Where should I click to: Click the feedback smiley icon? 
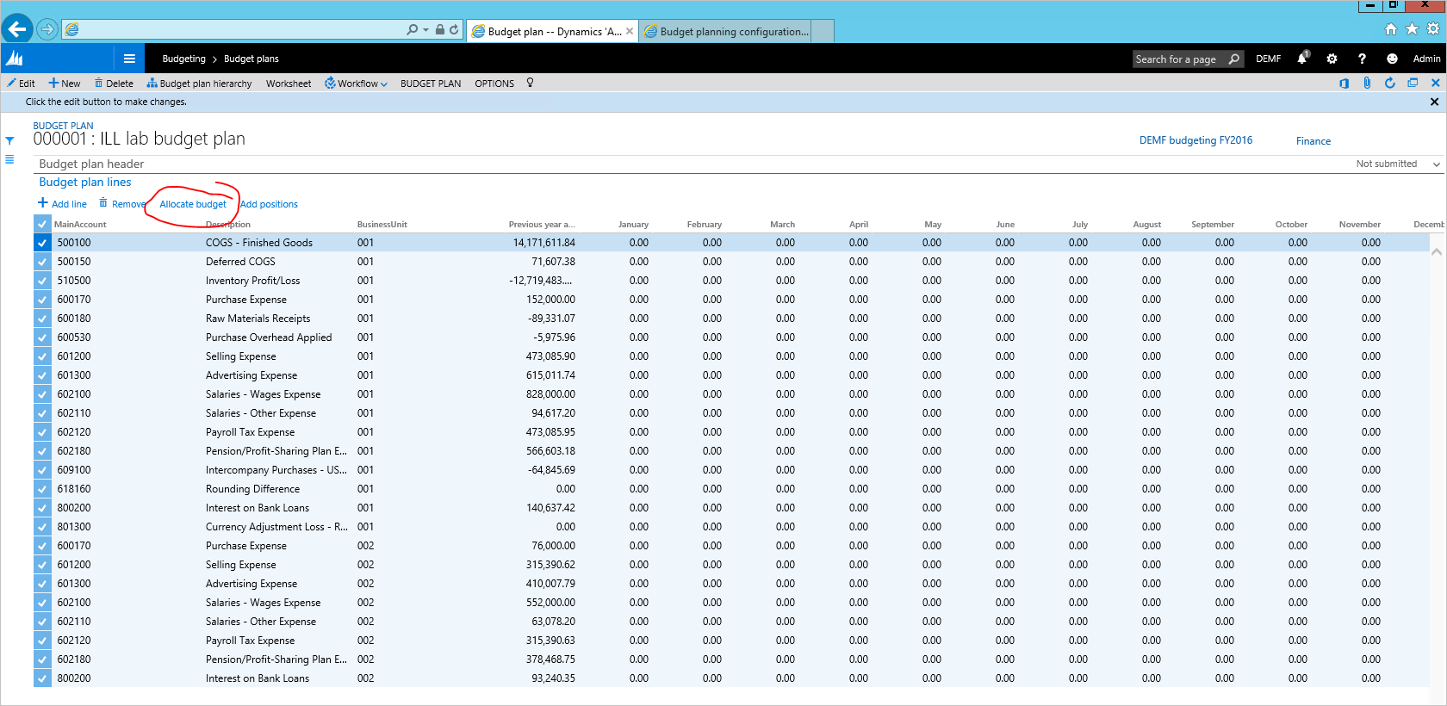click(1392, 59)
